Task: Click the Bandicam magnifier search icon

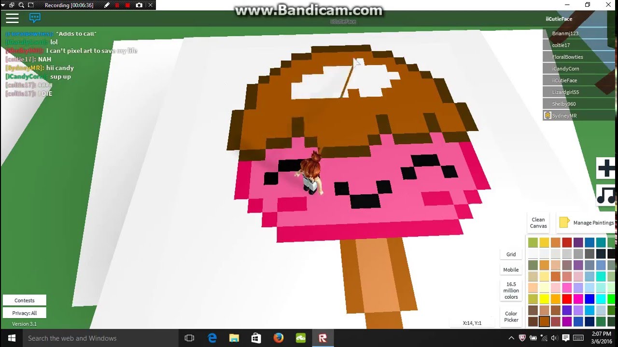Action: (x=22, y=5)
